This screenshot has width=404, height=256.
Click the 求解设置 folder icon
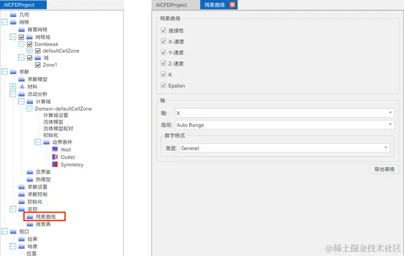pyautogui.click(x=22, y=187)
